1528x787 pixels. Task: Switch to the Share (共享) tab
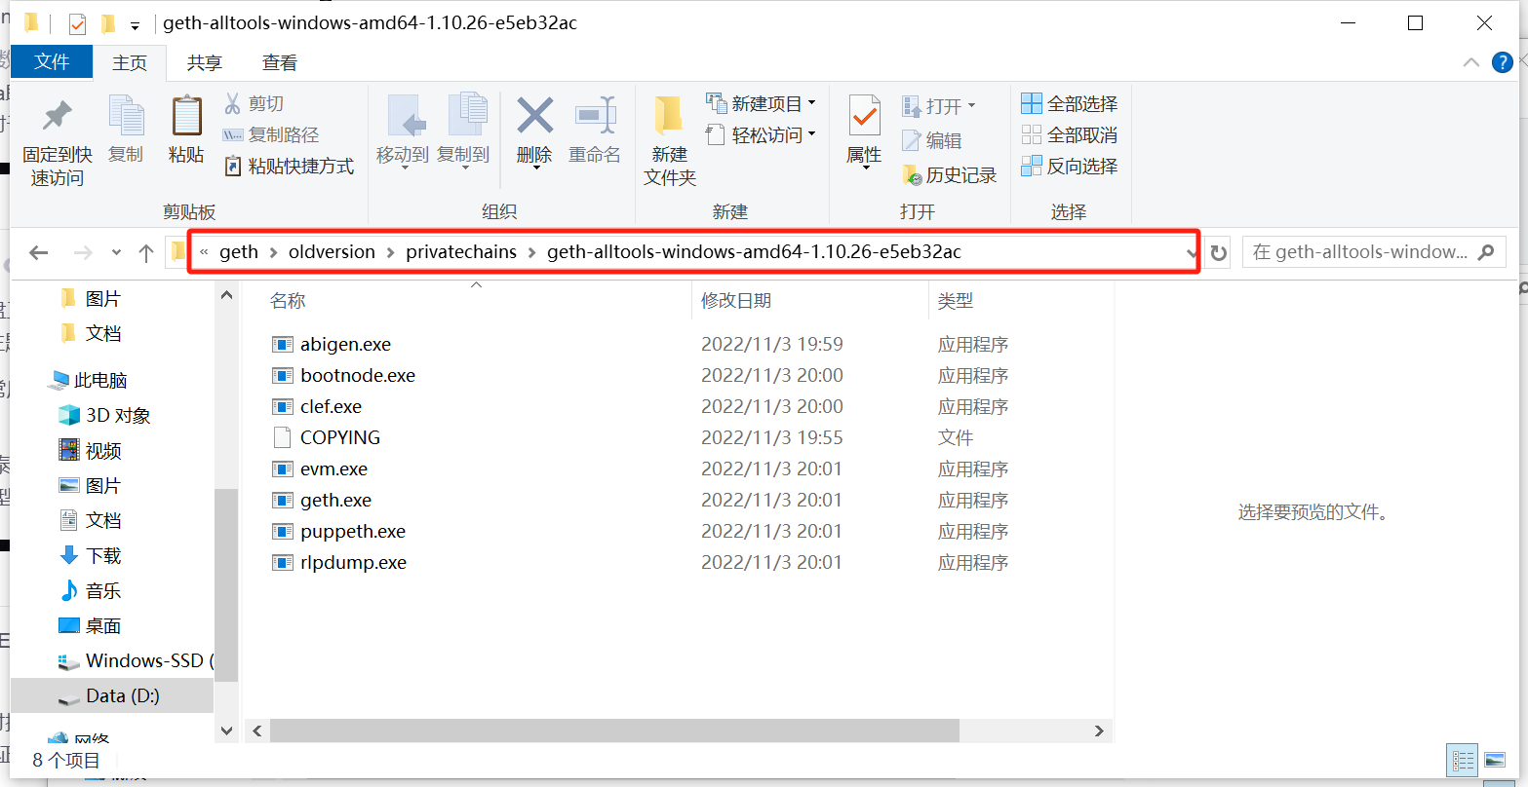204,62
